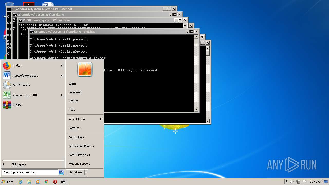This screenshot has height=185, width=329.
Task: Click the Shut down button
Action: click(75, 172)
